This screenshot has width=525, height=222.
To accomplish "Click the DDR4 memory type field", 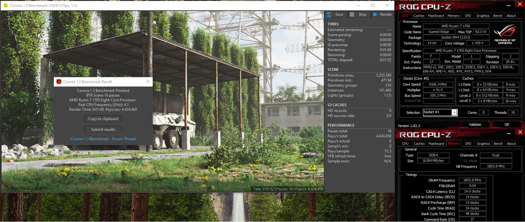I will 433,155.
